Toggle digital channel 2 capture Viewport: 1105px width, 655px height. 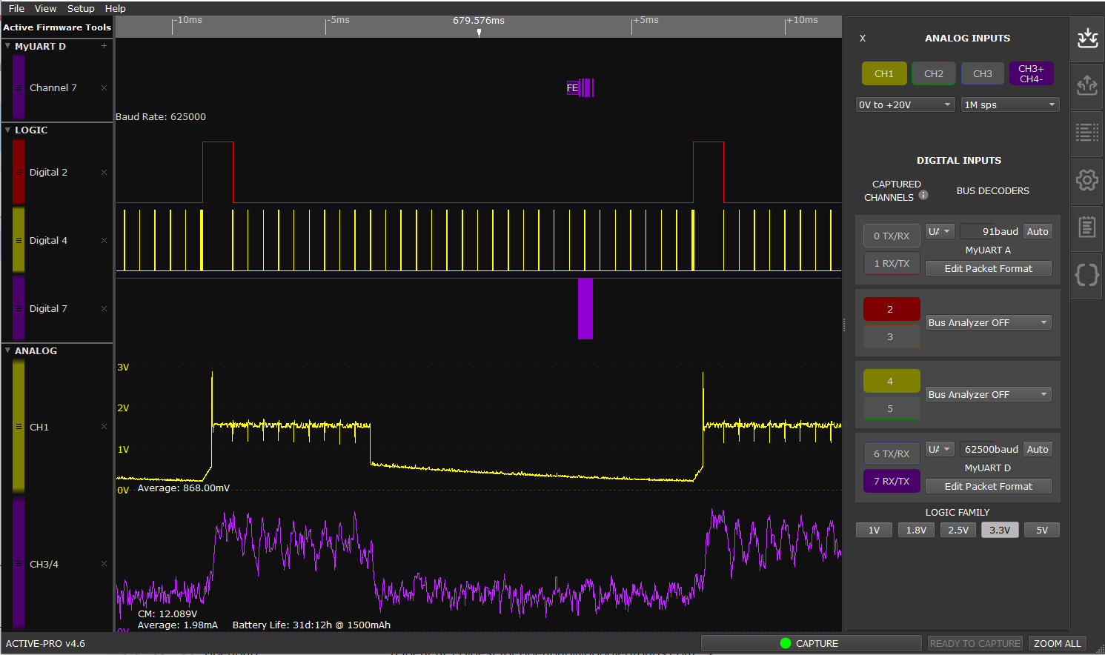pos(892,309)
